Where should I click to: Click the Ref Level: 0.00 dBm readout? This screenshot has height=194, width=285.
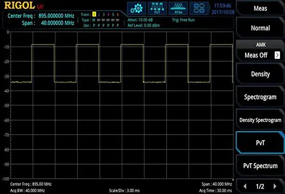[x=143, y=26]
